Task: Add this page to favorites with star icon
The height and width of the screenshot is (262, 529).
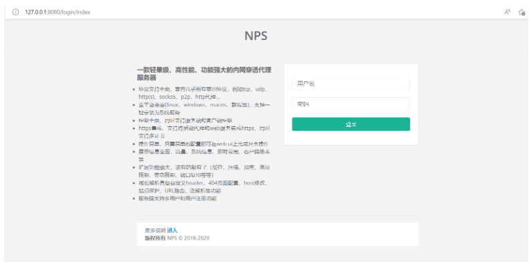Action: 522,12
